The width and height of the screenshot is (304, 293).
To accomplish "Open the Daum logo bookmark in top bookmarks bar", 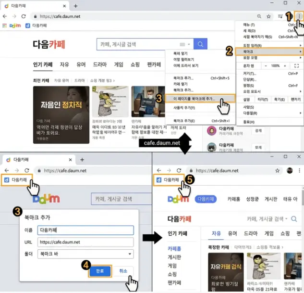I will (x=15, y=25).
